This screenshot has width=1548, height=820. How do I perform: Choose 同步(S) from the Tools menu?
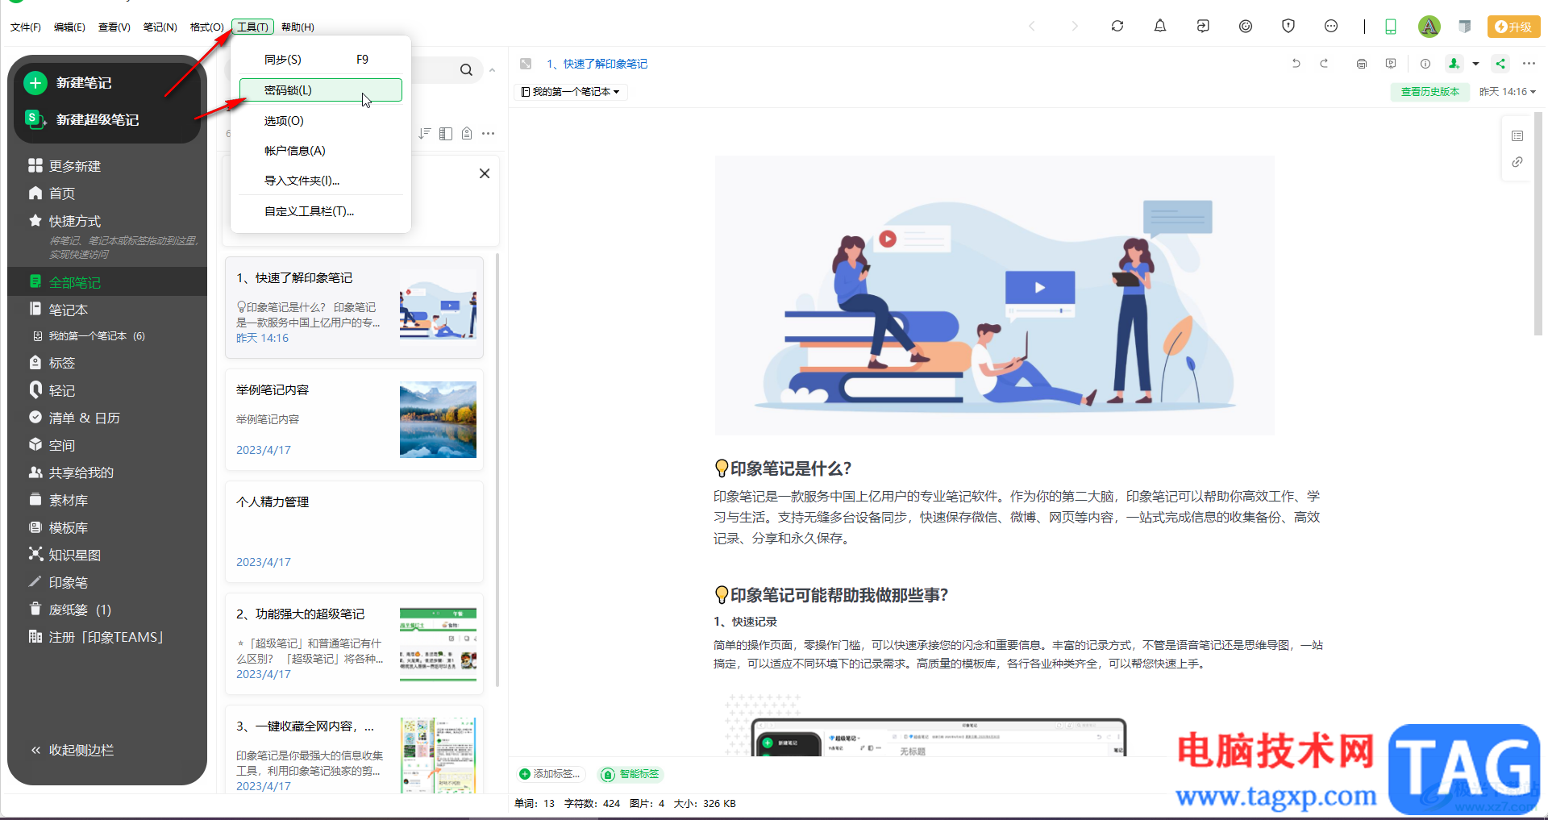point(321,60)
